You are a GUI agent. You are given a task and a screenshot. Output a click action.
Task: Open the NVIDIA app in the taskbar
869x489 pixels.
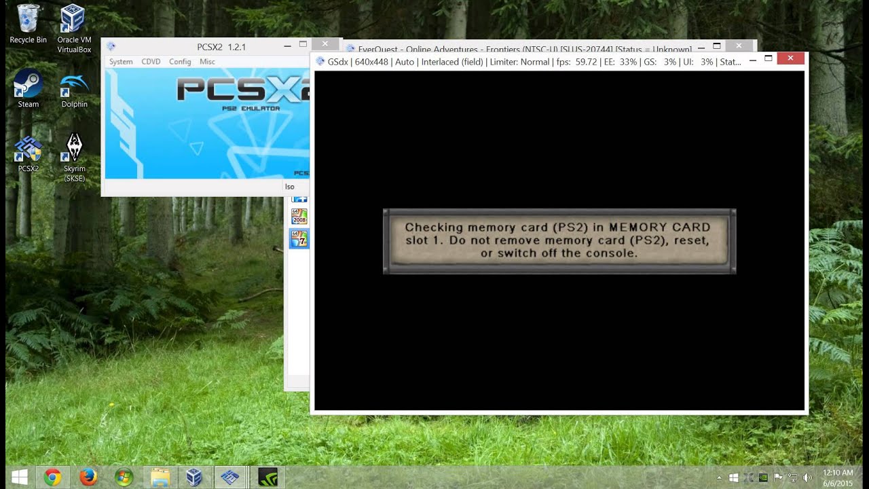(268, 477)
